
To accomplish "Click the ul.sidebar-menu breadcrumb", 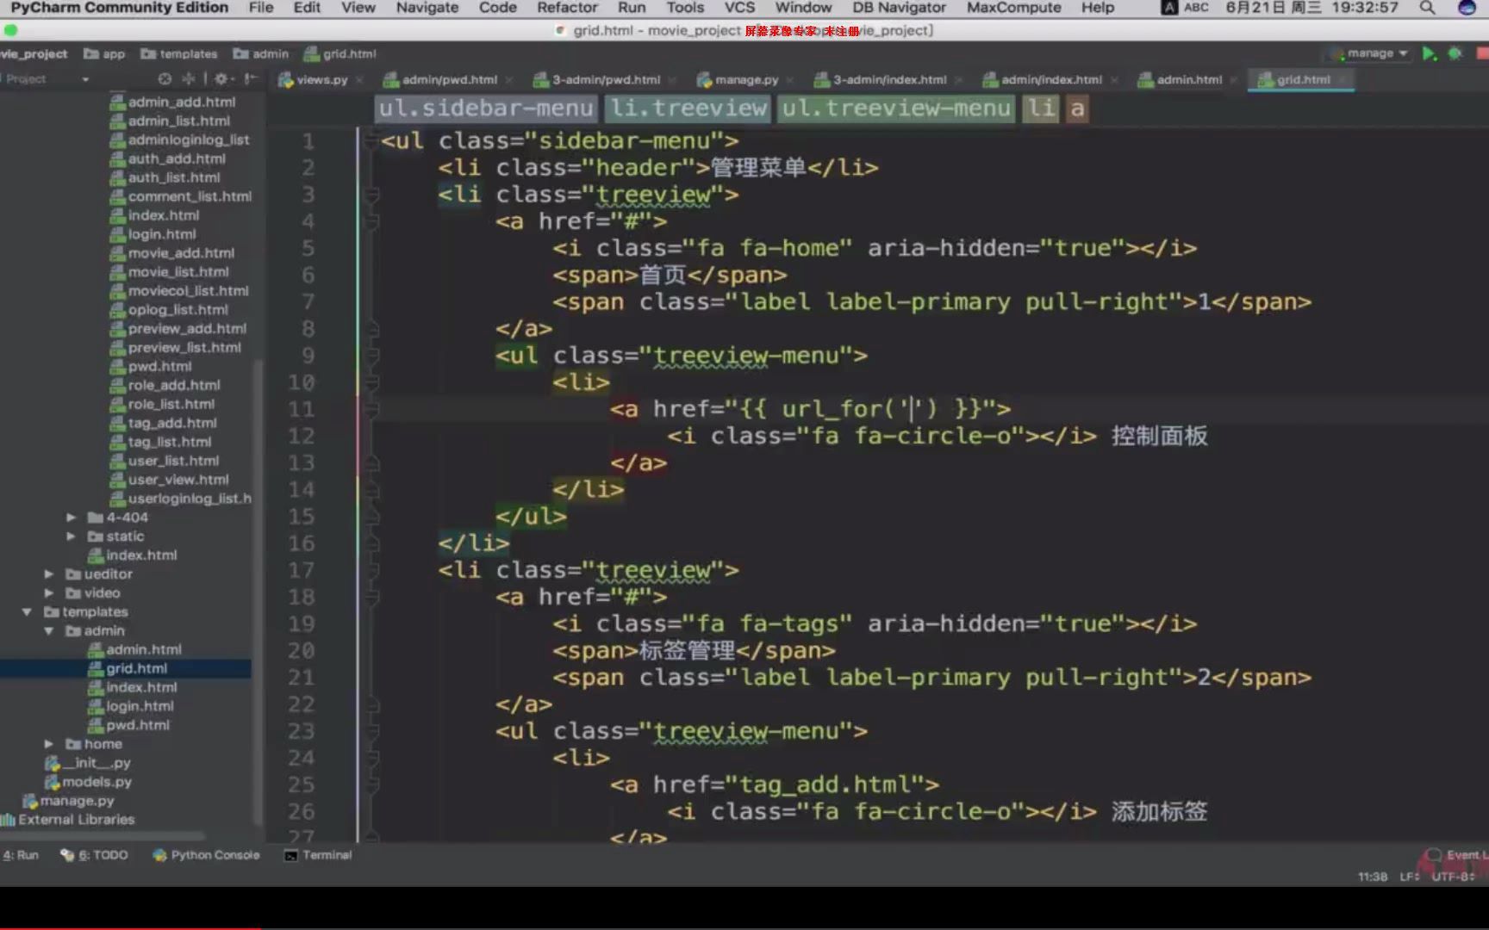I will (486, 108).
